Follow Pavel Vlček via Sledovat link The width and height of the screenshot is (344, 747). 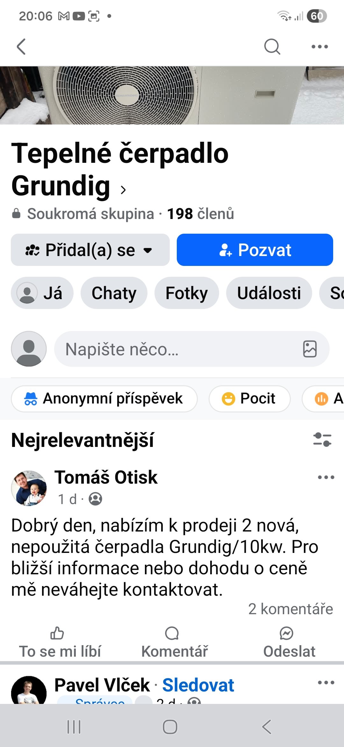[198, 685]
